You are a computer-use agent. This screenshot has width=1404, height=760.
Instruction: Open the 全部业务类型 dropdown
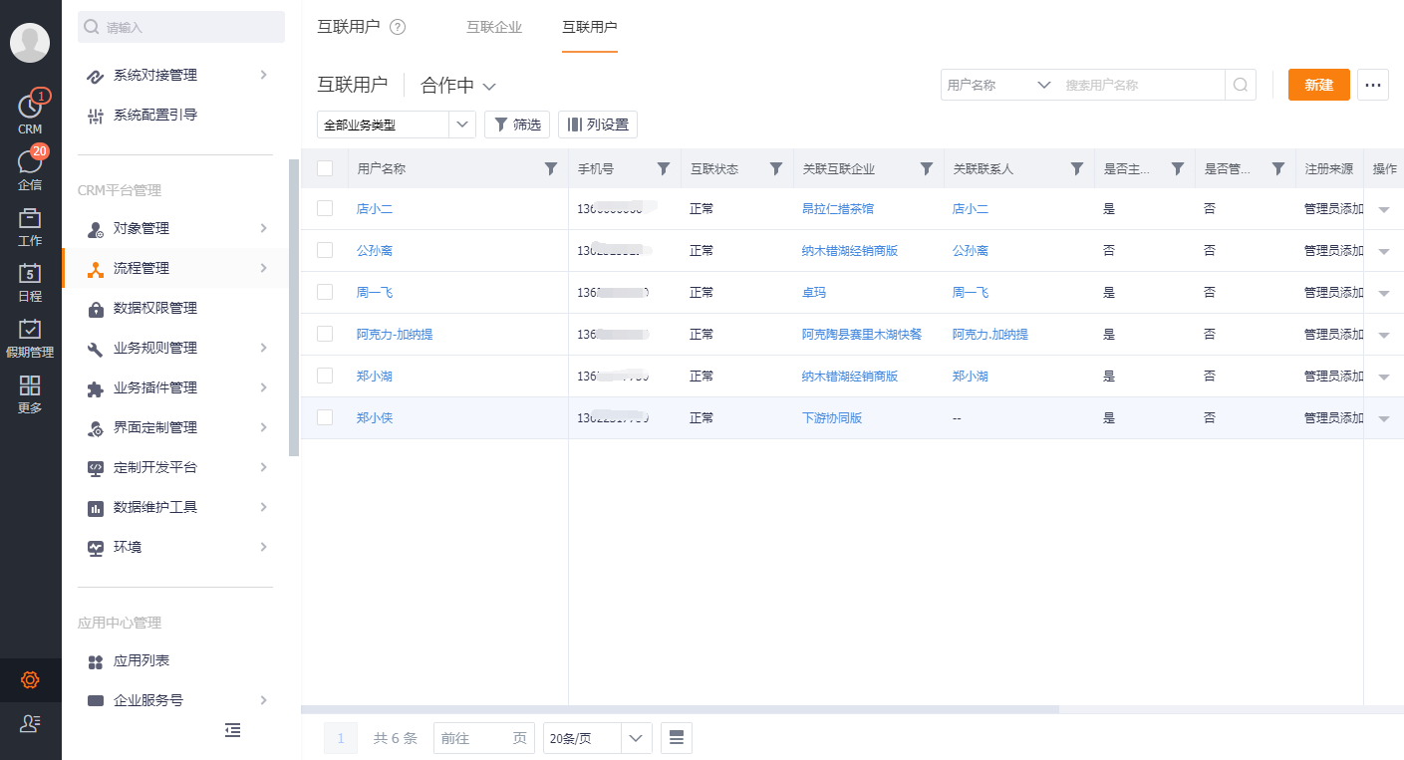point(397,125)
